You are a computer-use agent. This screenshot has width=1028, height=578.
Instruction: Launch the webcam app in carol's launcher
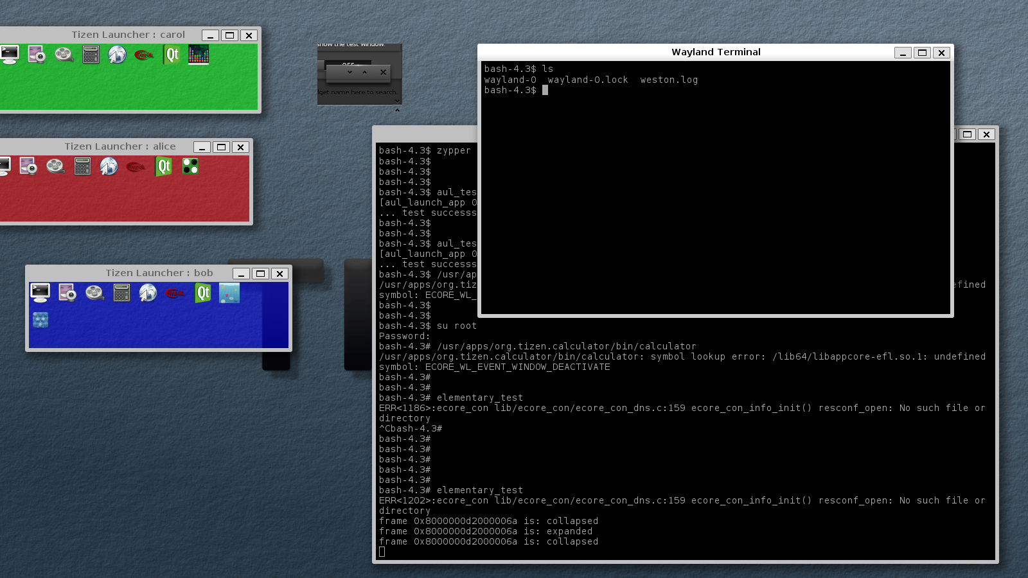pyautogui.click(x=37, y=55)
